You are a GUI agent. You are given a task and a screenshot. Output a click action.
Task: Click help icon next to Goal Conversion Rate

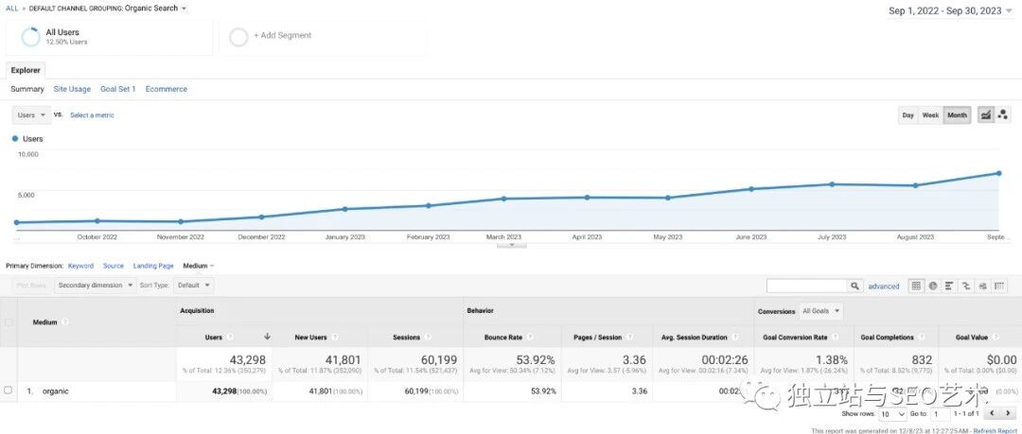(x=835, y=338)
